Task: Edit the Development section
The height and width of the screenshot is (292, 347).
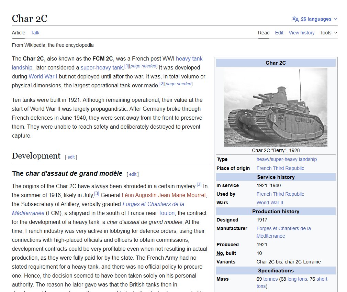Action: 71,157
